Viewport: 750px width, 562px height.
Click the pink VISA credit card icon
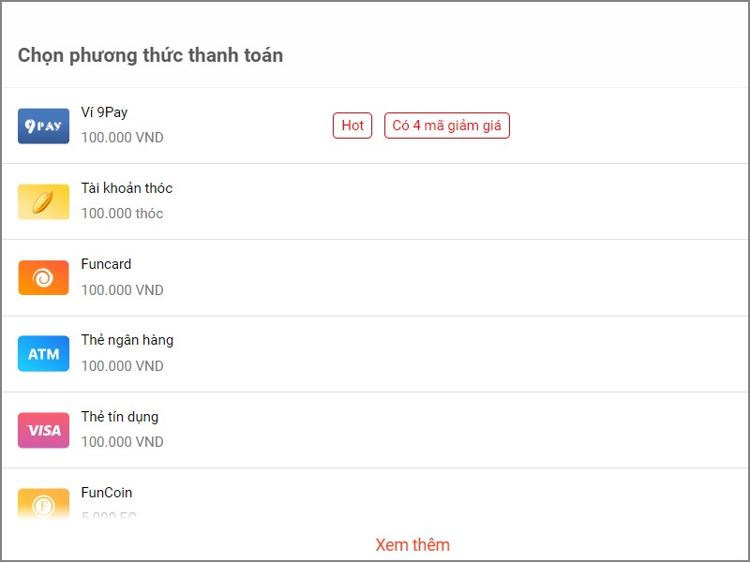[x=43, y=430]
